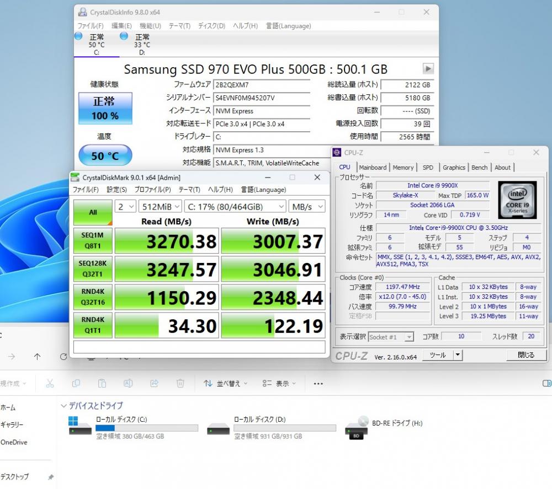
Task: Open the ツール dropdown arrow in CPU-Z
Action: pos(457,355)
